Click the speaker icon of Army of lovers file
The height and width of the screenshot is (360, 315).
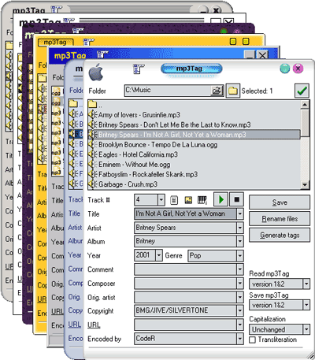93,115
